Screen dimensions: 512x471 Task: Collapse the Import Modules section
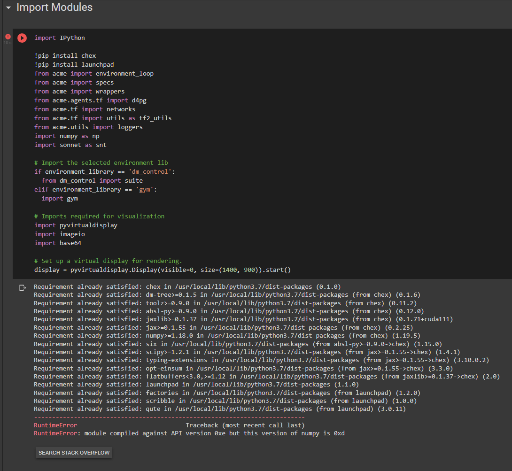8,8
